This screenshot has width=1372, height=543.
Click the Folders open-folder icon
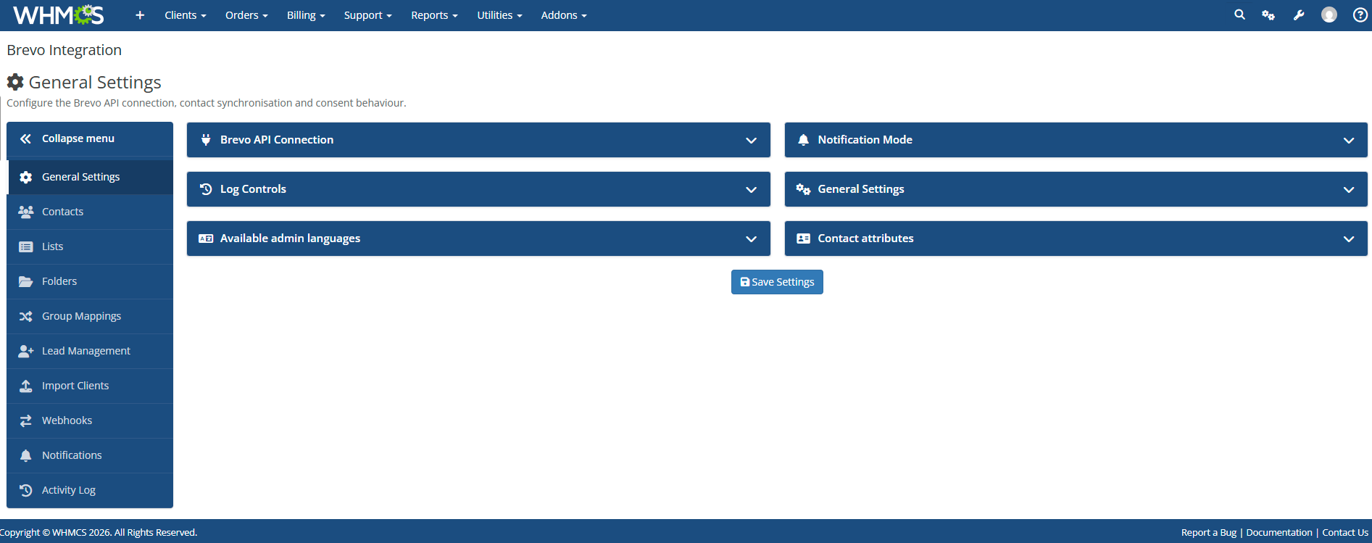pyautogui.click(x=25, y=281)
